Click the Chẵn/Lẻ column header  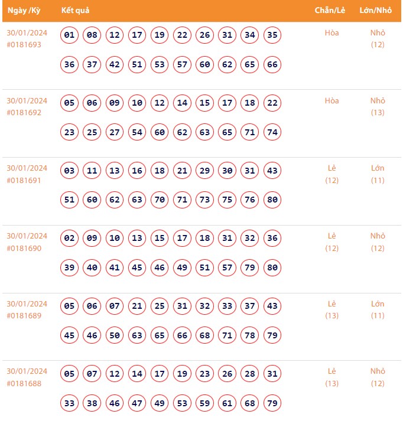click(330, 11)
